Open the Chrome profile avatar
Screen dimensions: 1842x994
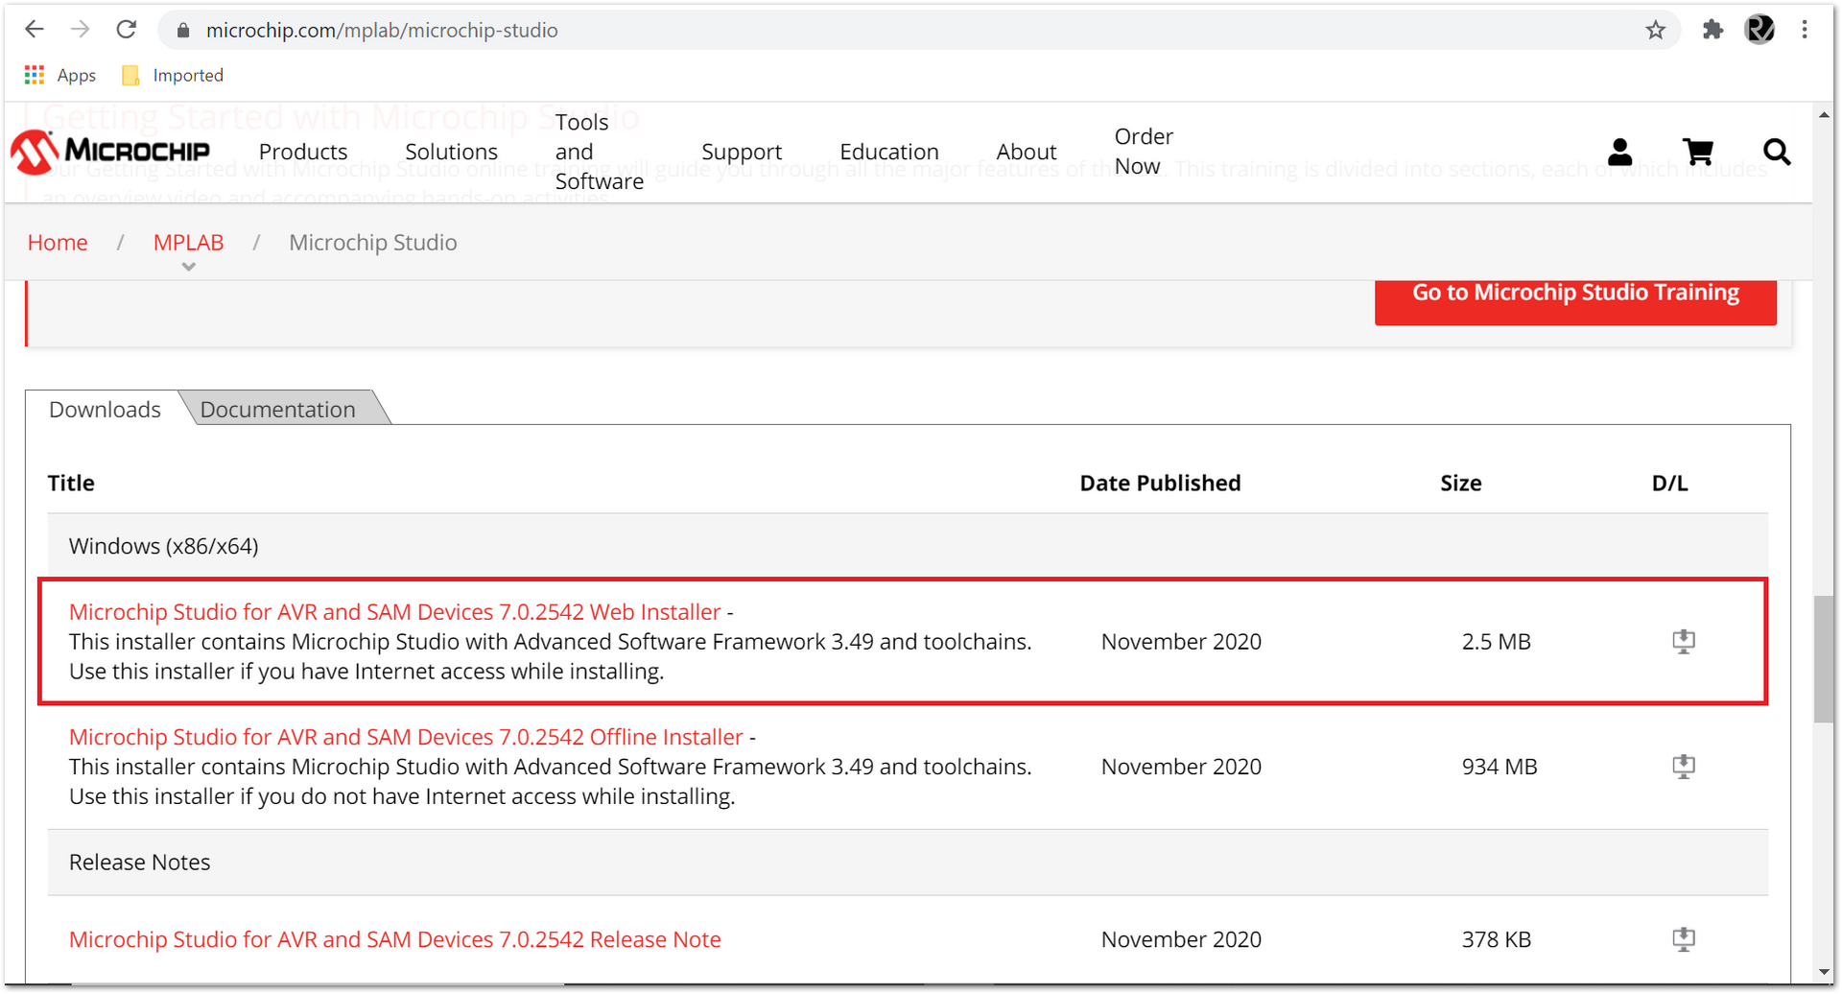click(1759, 30)
